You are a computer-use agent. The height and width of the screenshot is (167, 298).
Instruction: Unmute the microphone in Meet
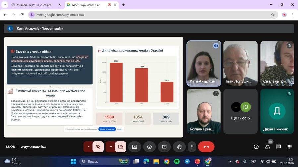click(x=98, y=147)
